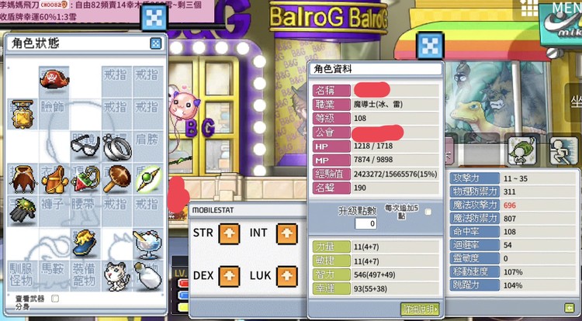
Task: Click the gold medal equipment slot
Action: (23, 114)
